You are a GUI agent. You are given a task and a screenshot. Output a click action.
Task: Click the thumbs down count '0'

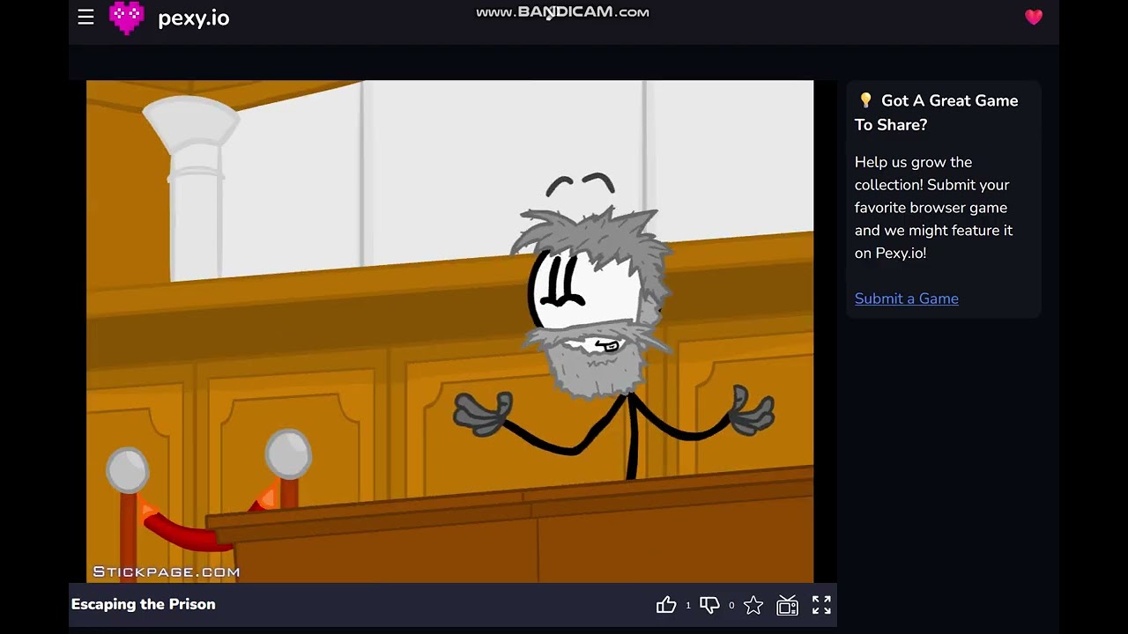pyautogui.click(x=731, y=606)
